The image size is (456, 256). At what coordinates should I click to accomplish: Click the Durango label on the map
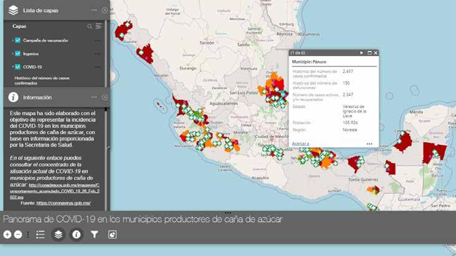coord(188,68)
